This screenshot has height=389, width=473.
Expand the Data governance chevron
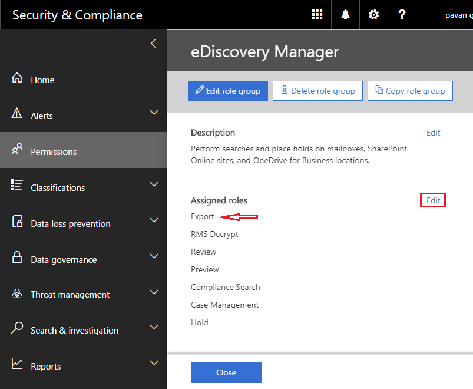coord(154,256)
